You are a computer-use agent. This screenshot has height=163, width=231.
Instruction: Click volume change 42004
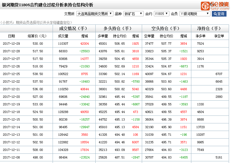[x=85, y=44]
